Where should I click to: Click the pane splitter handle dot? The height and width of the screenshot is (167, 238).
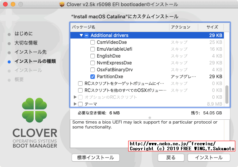tap(150, 118)
